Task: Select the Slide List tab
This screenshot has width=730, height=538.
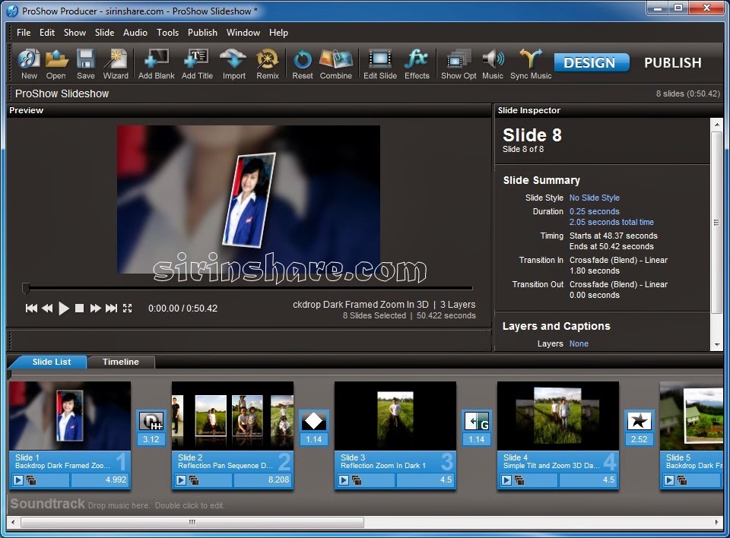Action: (x=51, y=362)
